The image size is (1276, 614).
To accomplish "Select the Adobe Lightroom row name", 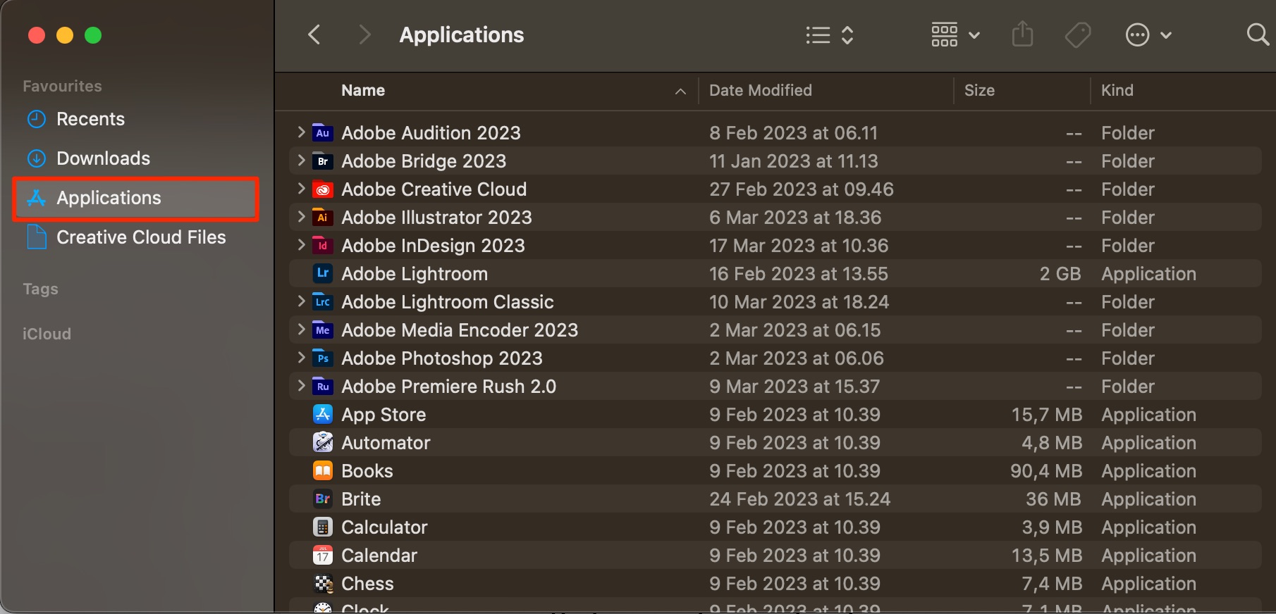I will pos(415,274).
